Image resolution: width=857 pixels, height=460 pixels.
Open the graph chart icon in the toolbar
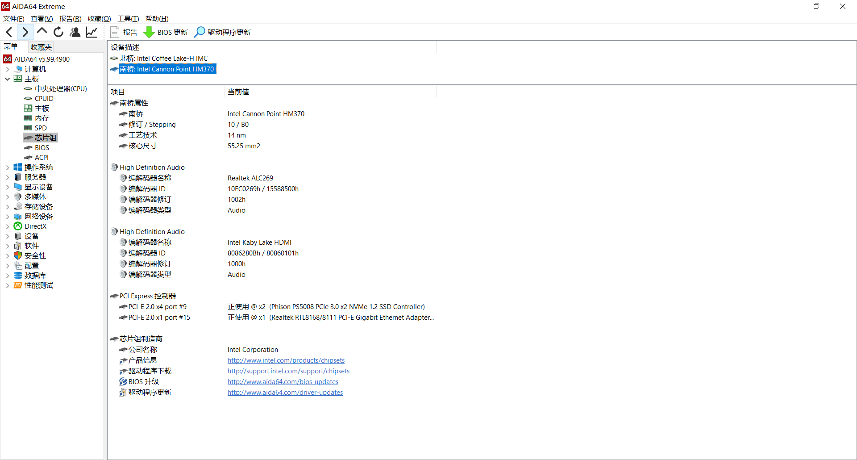pyautogui.click(x=92, y=32)
